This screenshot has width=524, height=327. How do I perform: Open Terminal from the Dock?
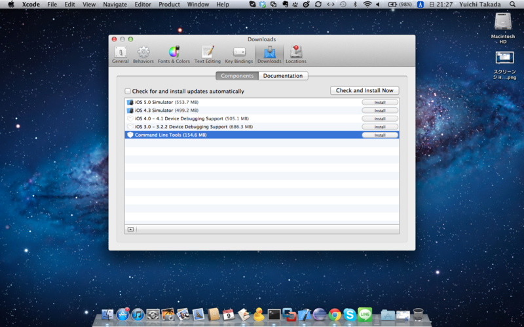coord(274,315)
